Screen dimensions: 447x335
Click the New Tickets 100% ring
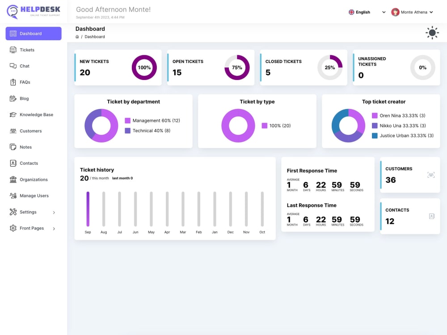point(144,67)
